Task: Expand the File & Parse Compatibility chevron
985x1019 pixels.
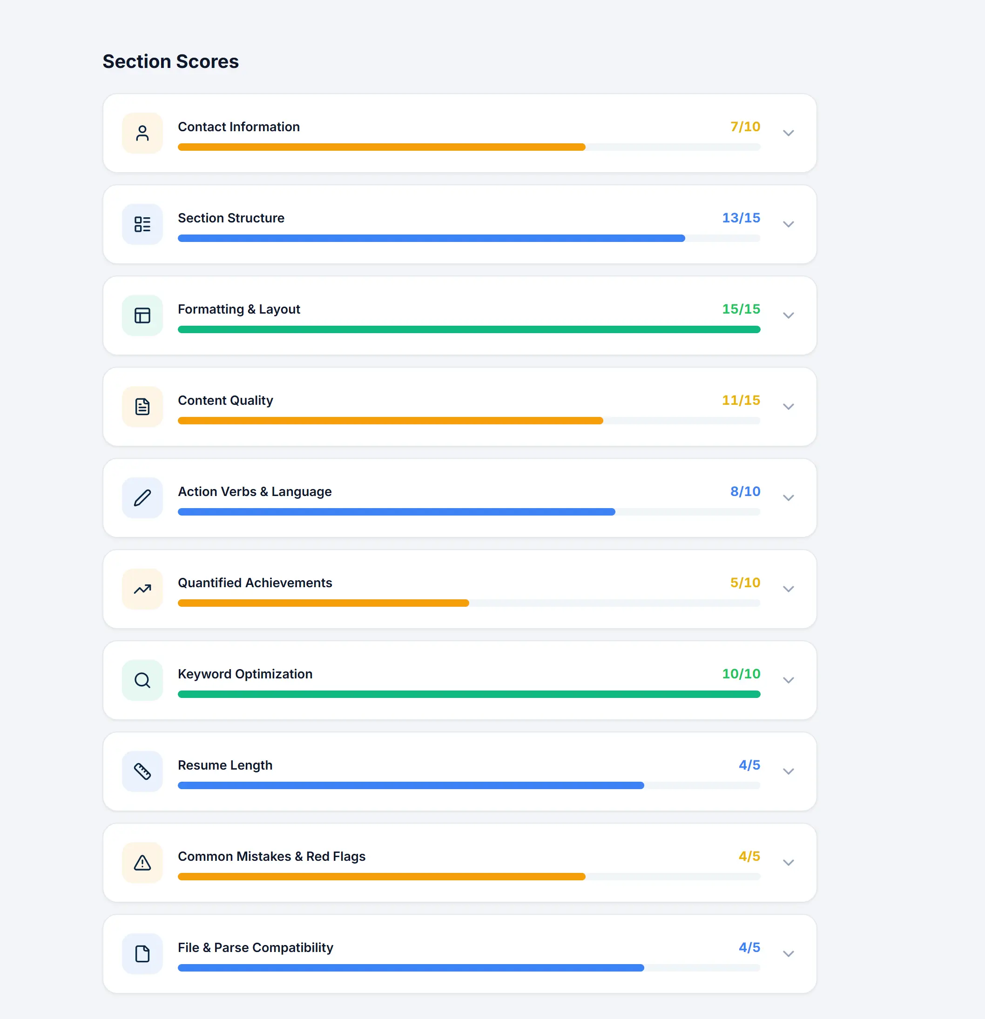Action: pyautogui.click(x=789, y=954)
